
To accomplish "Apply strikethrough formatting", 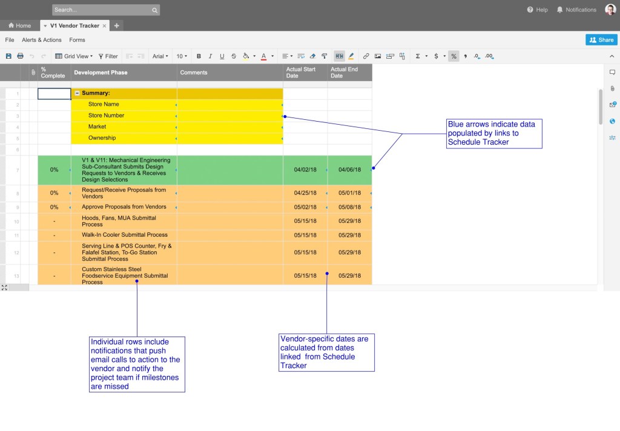I will click(234, 56).
